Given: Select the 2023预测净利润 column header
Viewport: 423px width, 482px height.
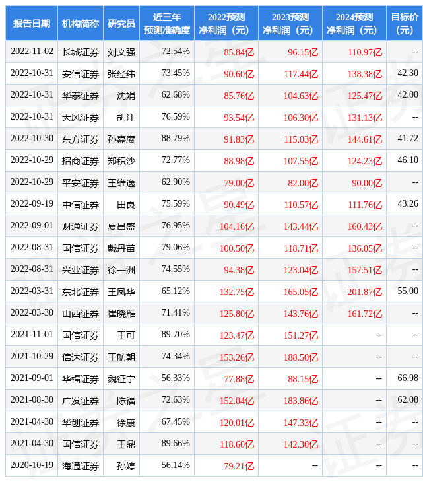Looking at the screenshot, I should [x=290, y=23].
